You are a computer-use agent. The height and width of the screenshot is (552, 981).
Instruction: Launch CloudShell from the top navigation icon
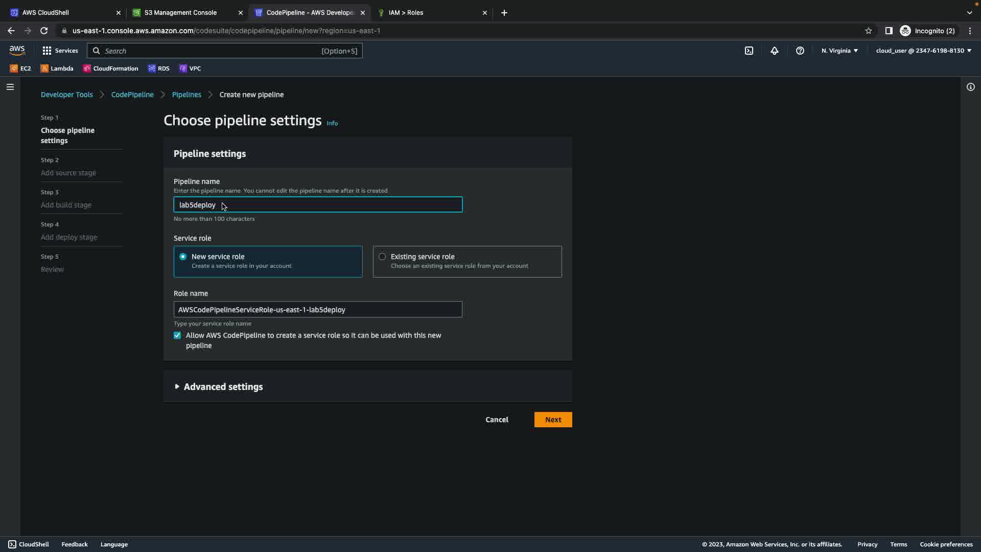[x=749, y=51]
